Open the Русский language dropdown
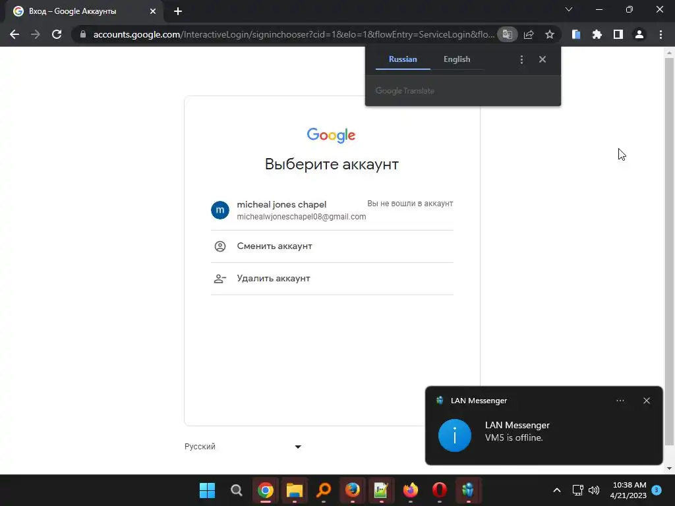Image resolution: width=675 pixels, height=506 pixels. [x=243, y=447]
